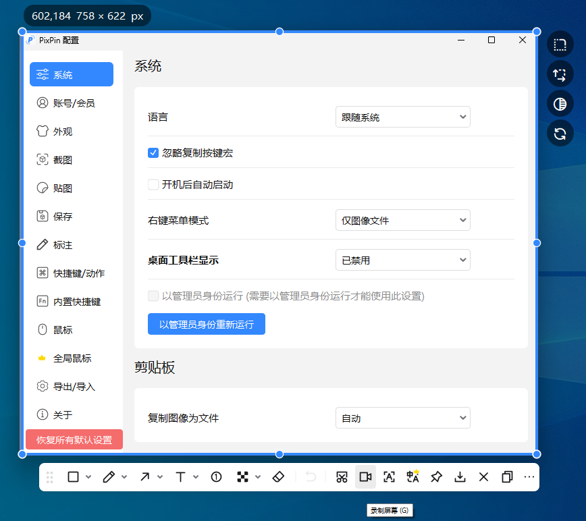The width and height of the screenshot is (586, 521).
Task: Open the 快捷键/动作 settings page
Action: click(x=72, y=273)
